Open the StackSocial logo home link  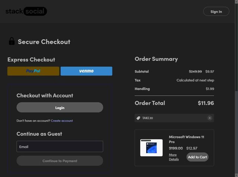point(26,11)
